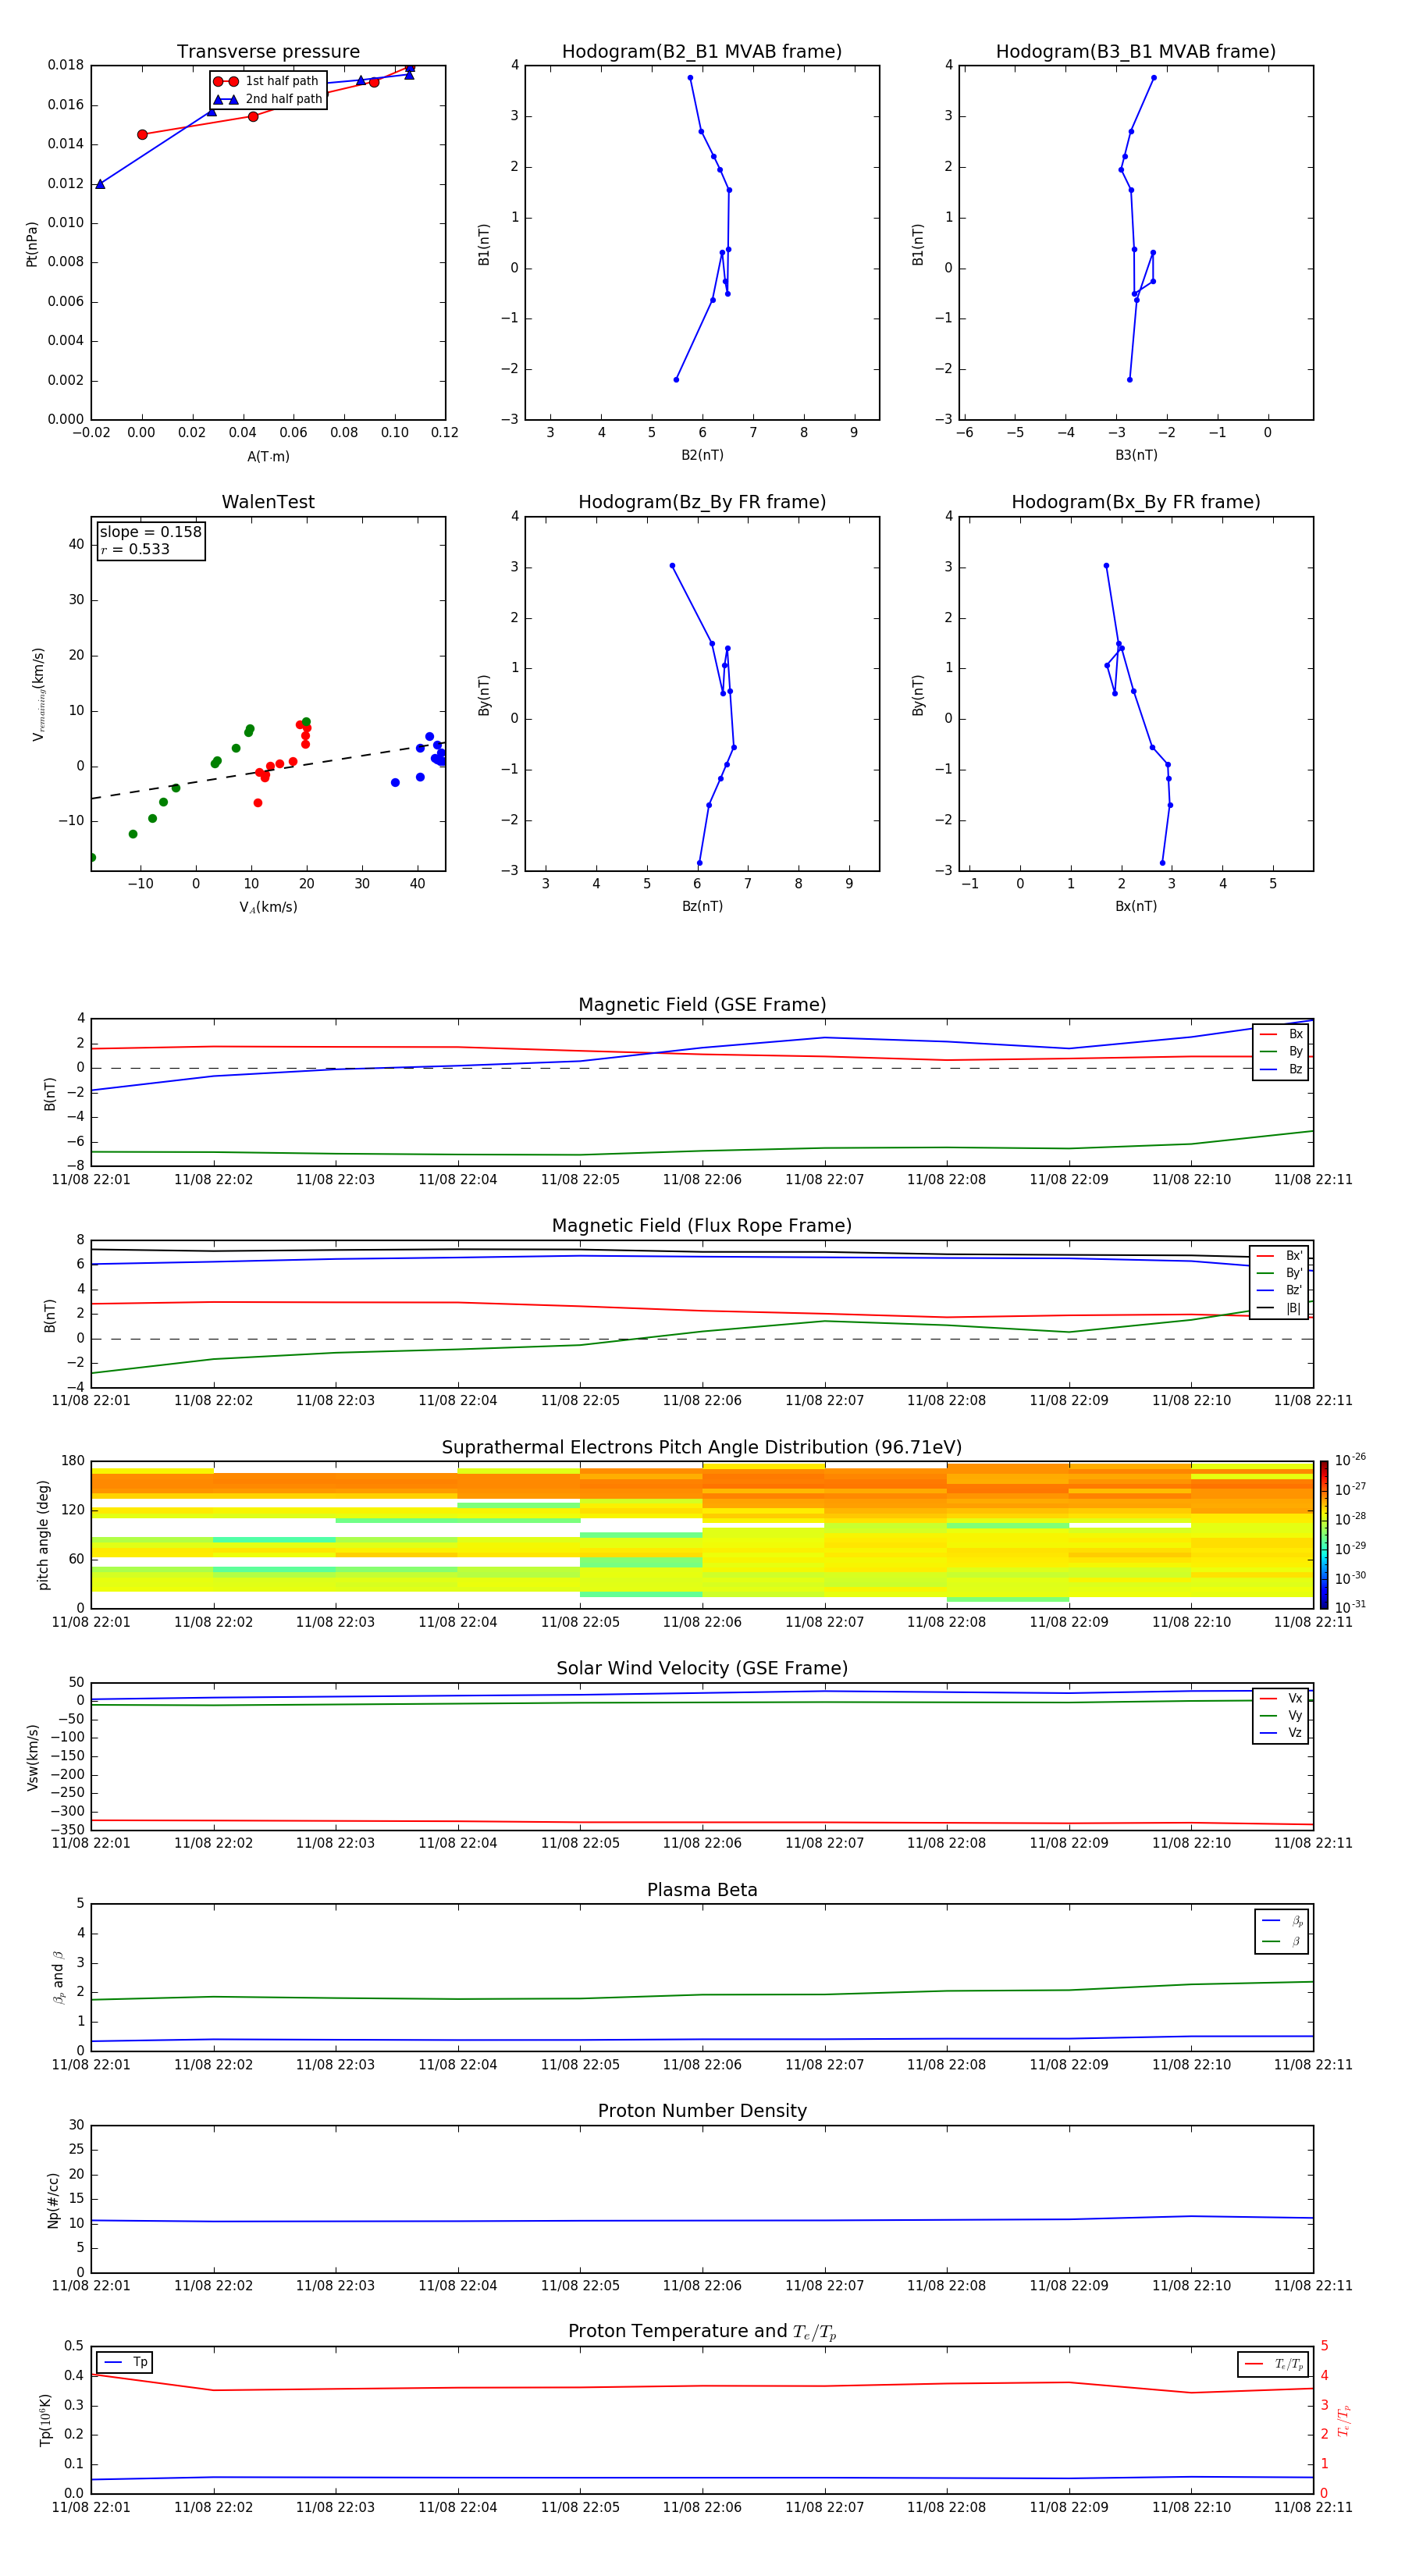The height and width of the screenshot is (2576, 1405).
Task: Click the "Bx'" legend entry in Flux Rope Frame
Action: [1280, 1256]
